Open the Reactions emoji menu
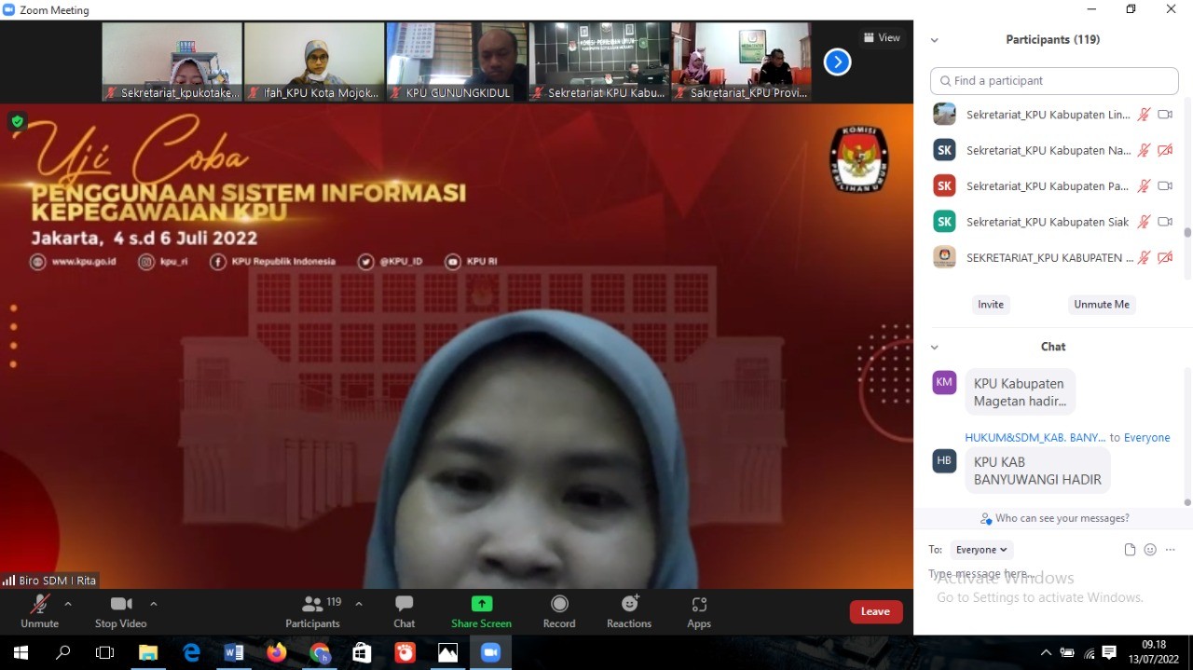The height and width of the screenshot is (670, 1193). (629, 605)
